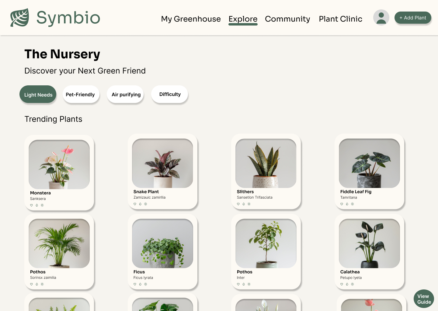Switch to the Community section
The width and height of the screenshot is (438, 311).
click(x=287, y=19)
